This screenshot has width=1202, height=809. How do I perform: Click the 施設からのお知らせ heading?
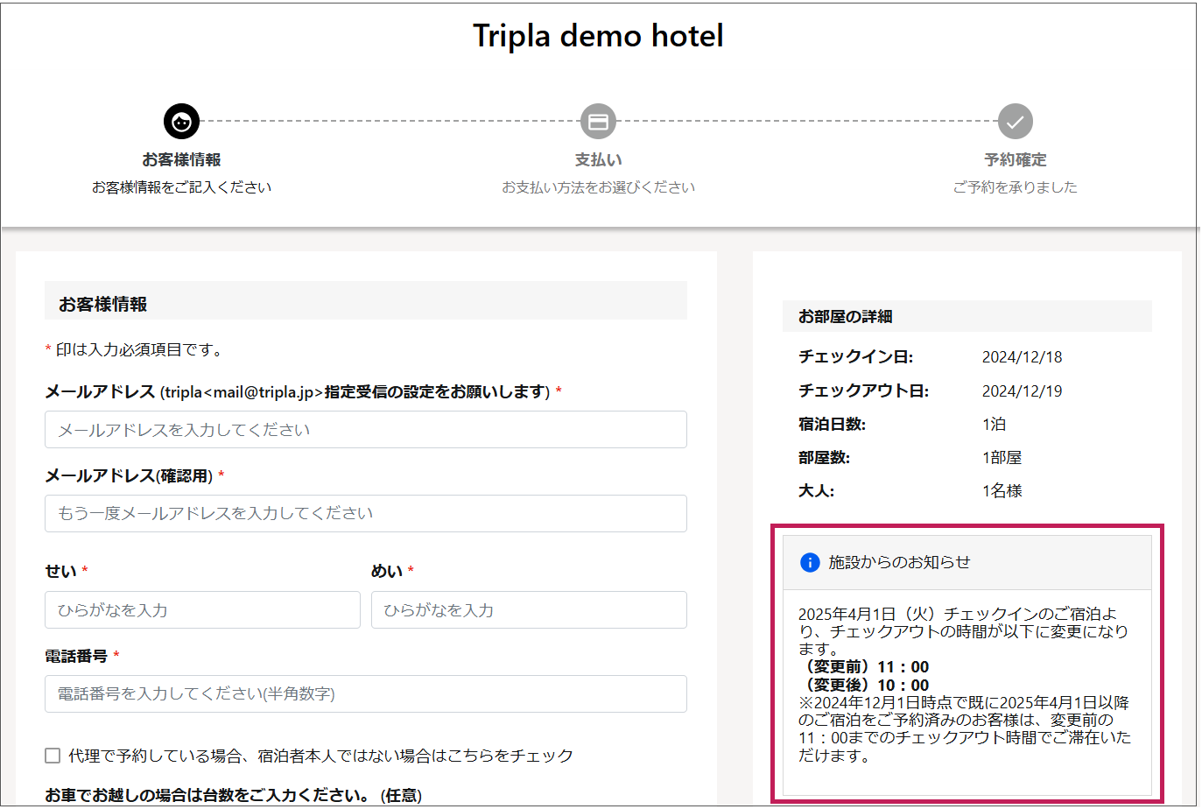tap(899, 562)
